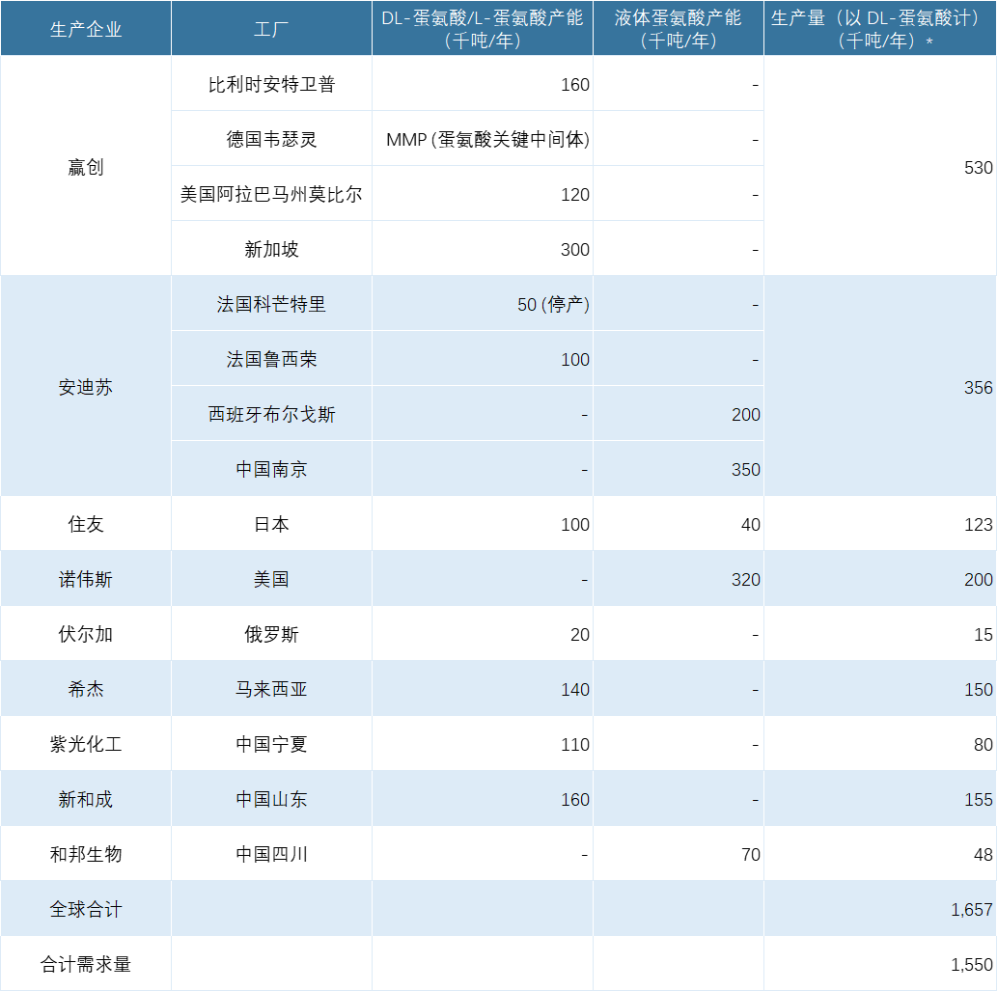Click the DL-蛋氨酸/L-蛋氨酸产能 header
The height and width of the screenshot is (991, 998).
point(483,29)
